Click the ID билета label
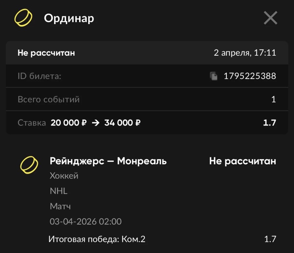The height and width of the screenshot is (253, 294). [40, 76]
